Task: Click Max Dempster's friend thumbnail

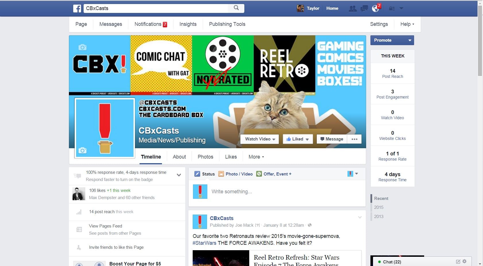Action: pos(78,194)
